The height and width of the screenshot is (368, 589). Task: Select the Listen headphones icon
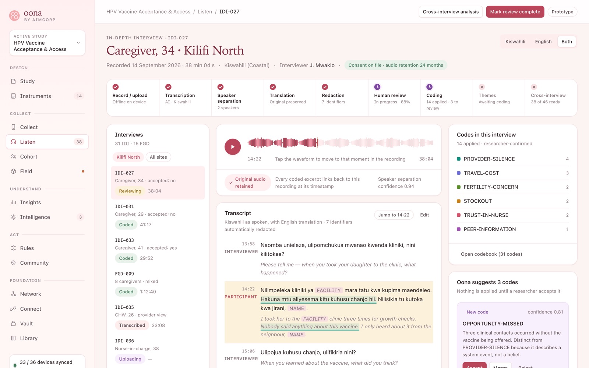[x=13, y=142]
